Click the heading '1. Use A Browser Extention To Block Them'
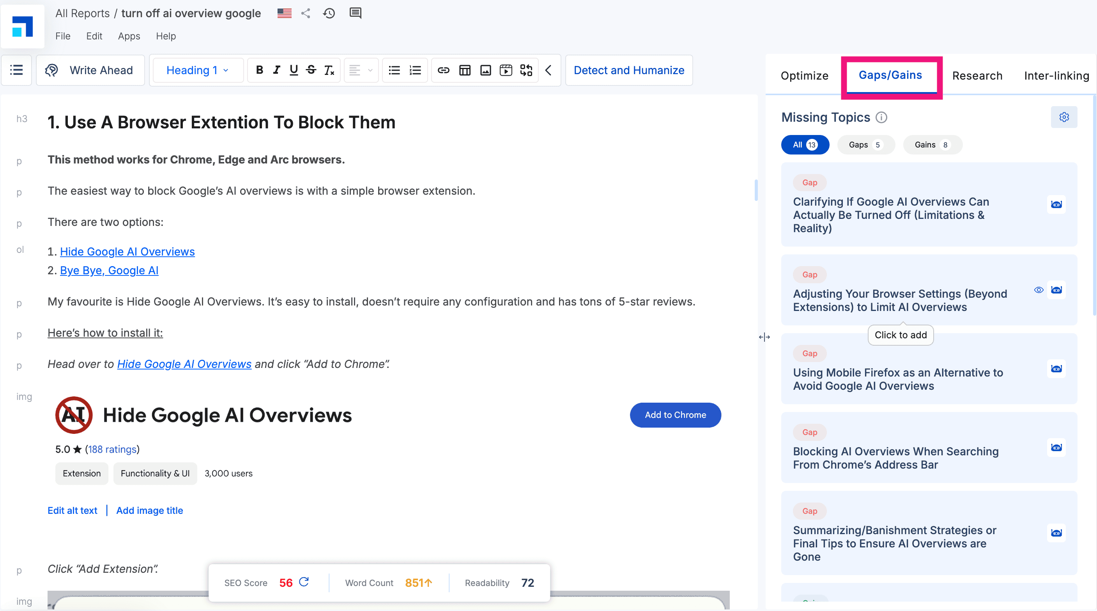Image resolution: width=1097 pixels, height=611 pixels. [x=221, y=122]
